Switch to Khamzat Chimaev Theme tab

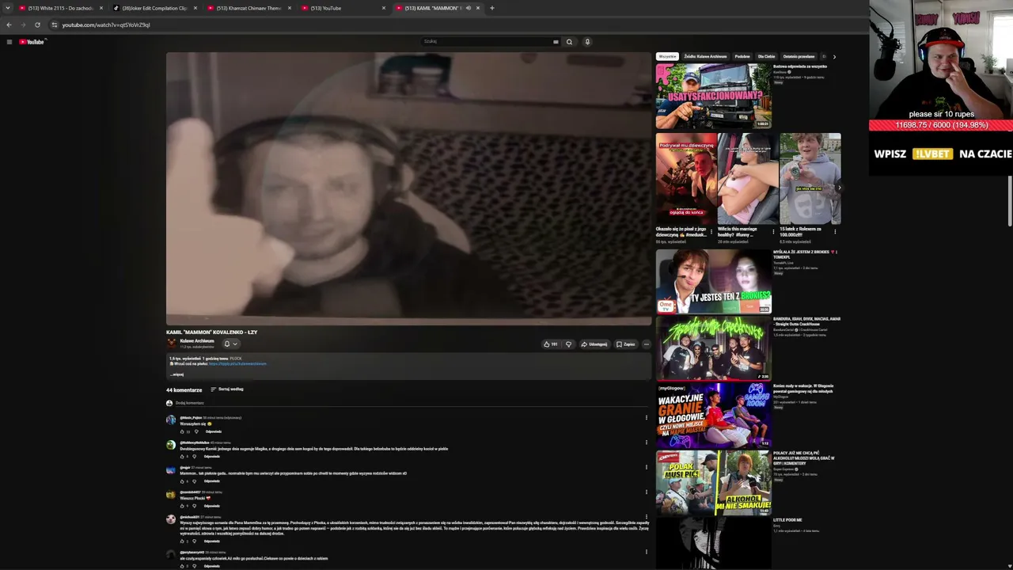tap(249, 8)
